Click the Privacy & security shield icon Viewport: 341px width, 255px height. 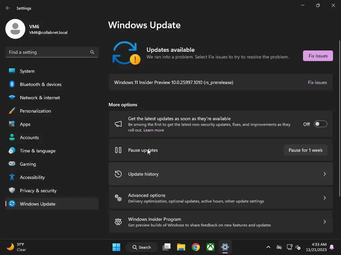[12, 190]
